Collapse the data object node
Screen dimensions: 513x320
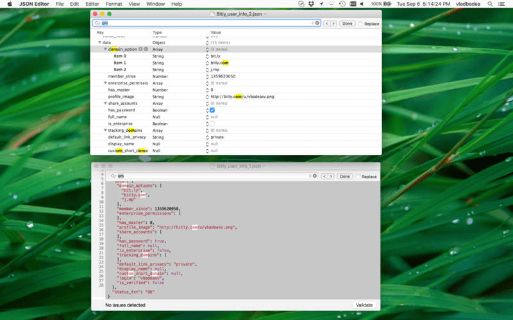tap(99, 42)
